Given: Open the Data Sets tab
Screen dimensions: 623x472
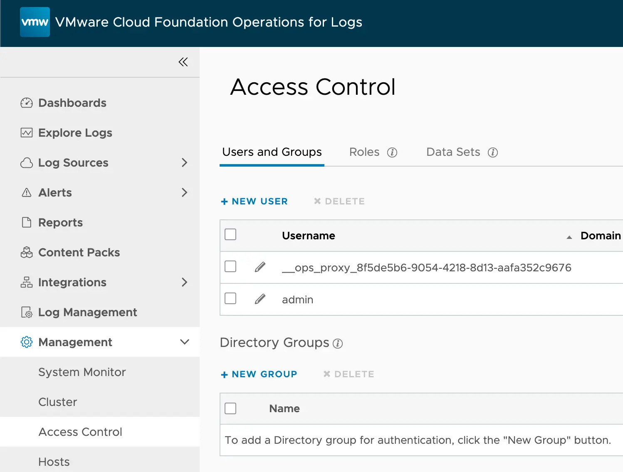Looking at the screenshot, I should point(453,152).
